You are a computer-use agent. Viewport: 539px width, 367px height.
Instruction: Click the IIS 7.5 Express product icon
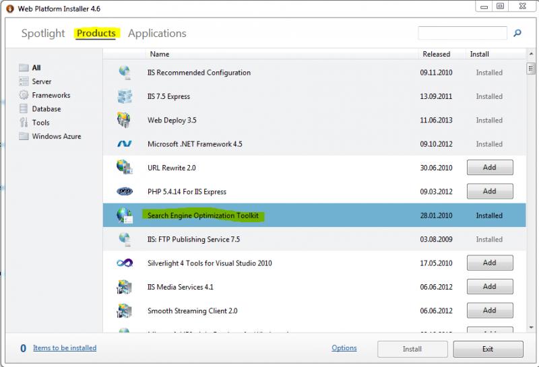(x=125, y=96)
